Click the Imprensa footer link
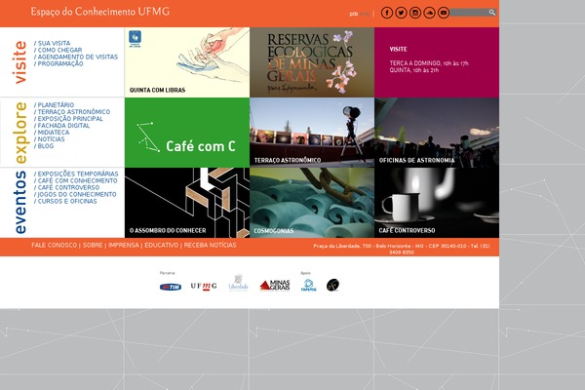Screen dimensions: 585x390 point(124,245)
